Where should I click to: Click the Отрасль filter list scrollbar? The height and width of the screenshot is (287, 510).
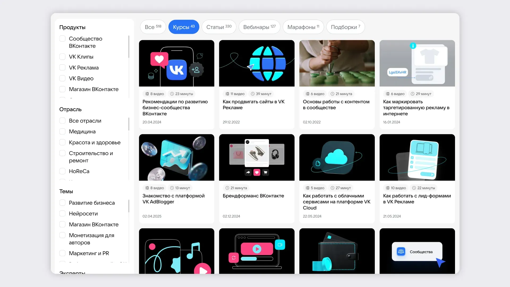(129, 124)
